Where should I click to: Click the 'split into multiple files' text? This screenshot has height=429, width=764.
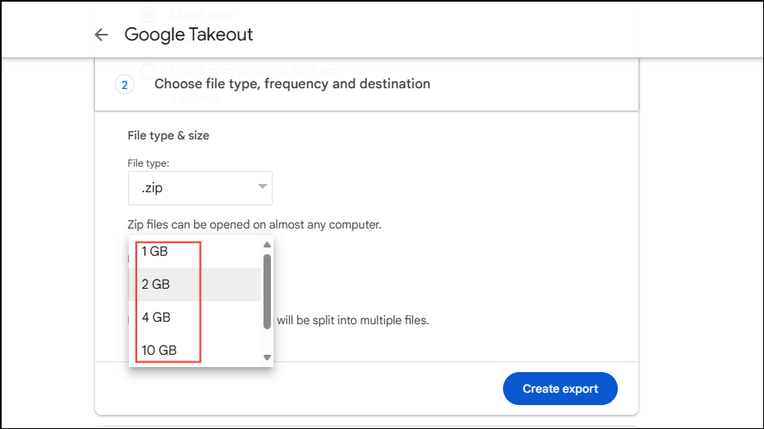[x=353, y=320]
